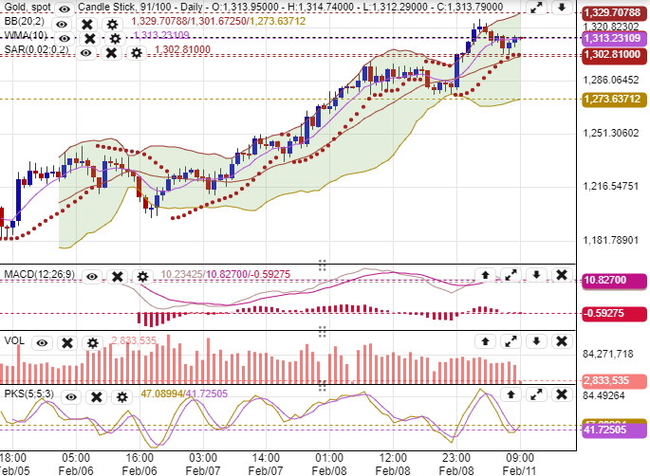The height and width of the screenshot is (476, 650).
Task: Click the MACD(12;26;9) indicator label
Action: 38,276
